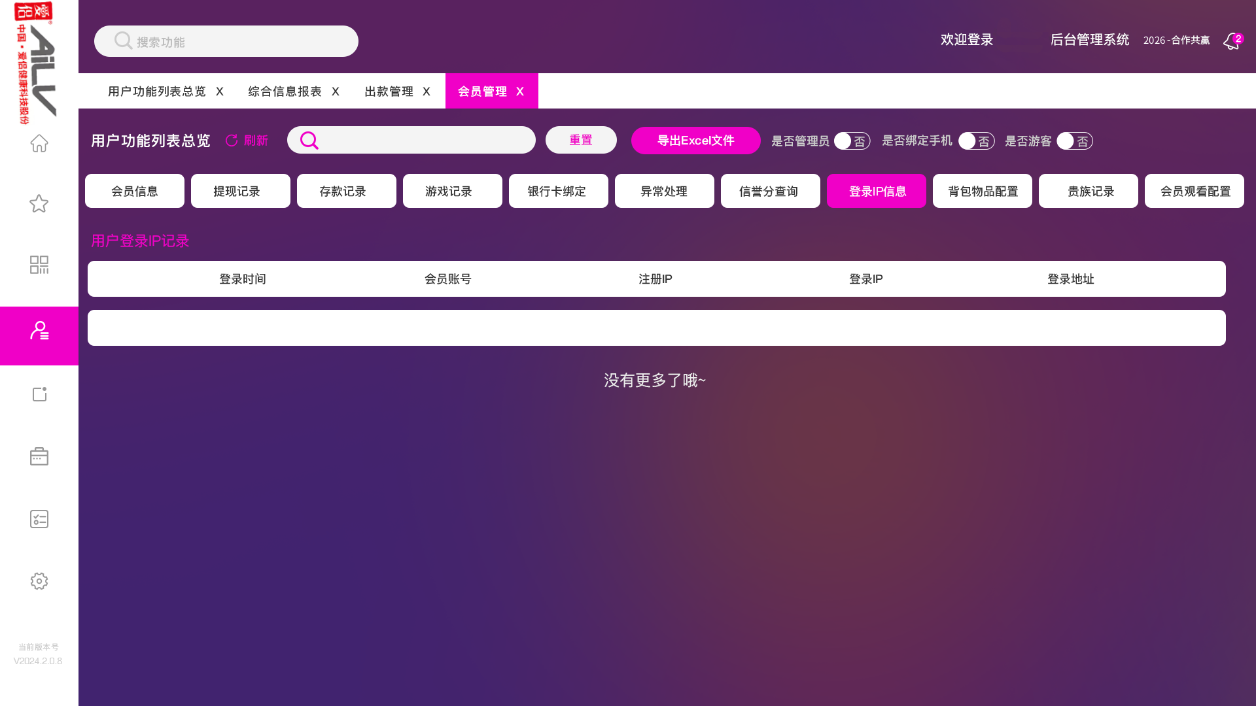The image size is (1256, 706).
Task: Select the grid modules sidebar icon
Action: [39, 265]
